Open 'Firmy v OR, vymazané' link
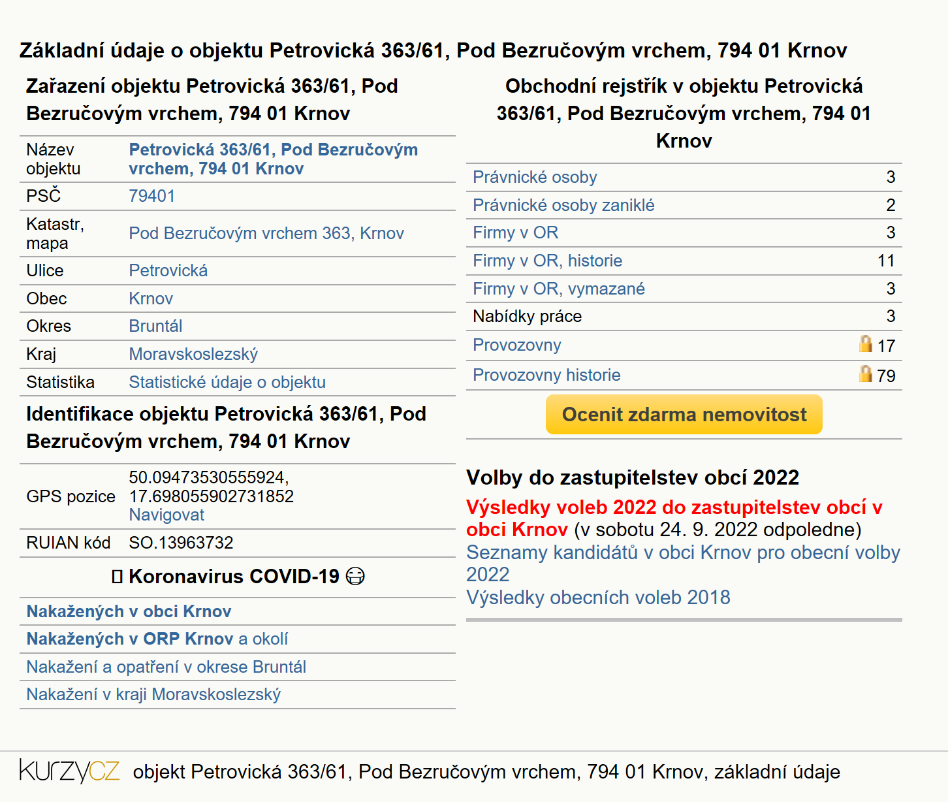 pos(559,289)
